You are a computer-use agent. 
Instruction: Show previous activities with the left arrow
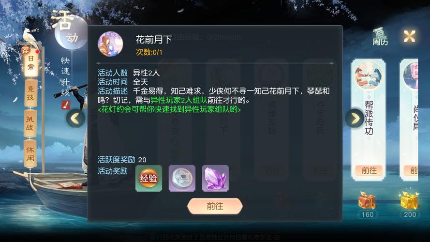tap(75, 118)
